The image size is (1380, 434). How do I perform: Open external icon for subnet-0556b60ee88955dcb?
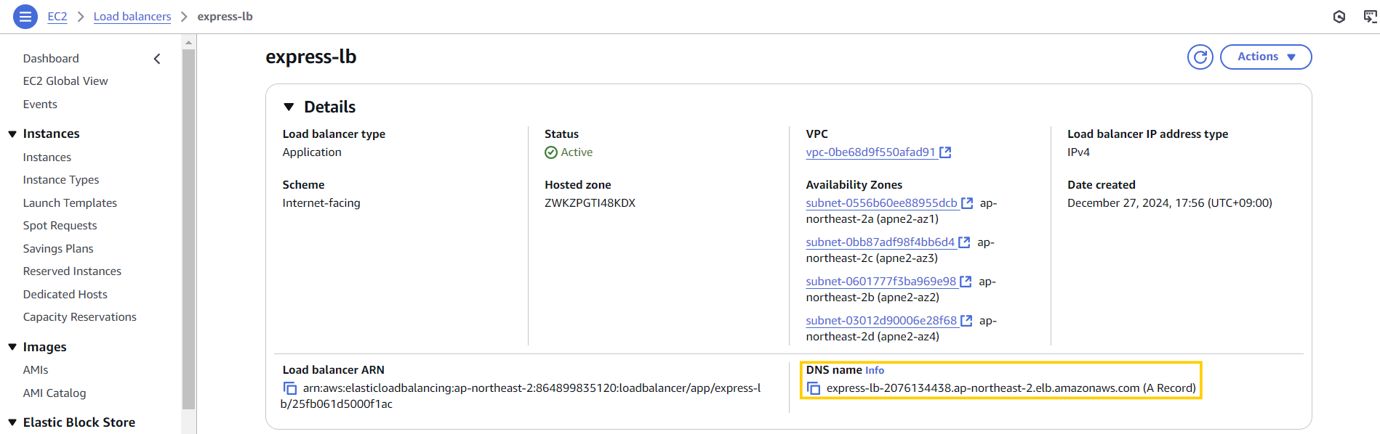[967, 203]
